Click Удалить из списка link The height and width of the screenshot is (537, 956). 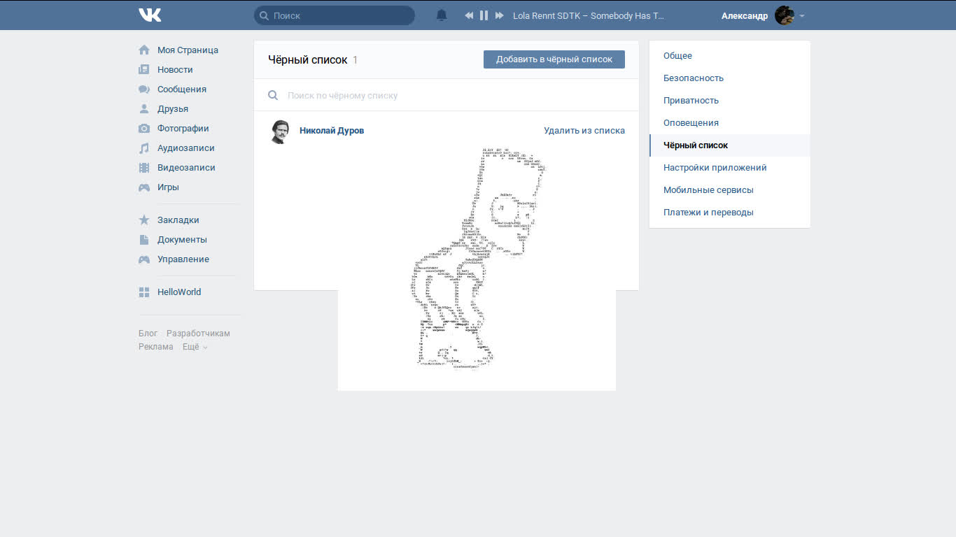(x=584, y=131)
